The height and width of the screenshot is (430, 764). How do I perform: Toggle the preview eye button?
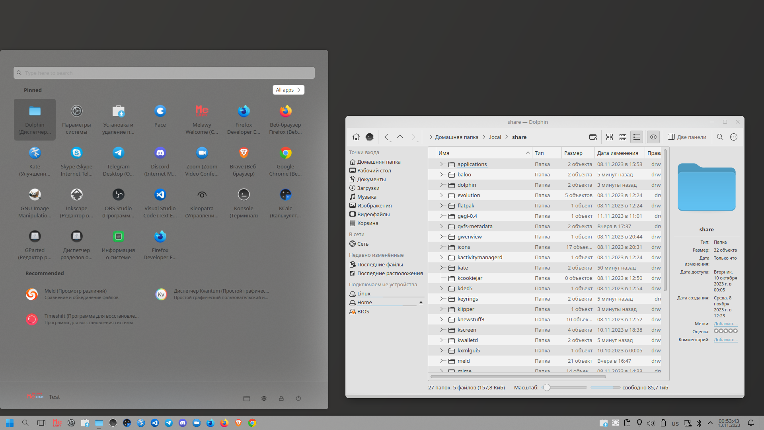(x=653, y=137)
